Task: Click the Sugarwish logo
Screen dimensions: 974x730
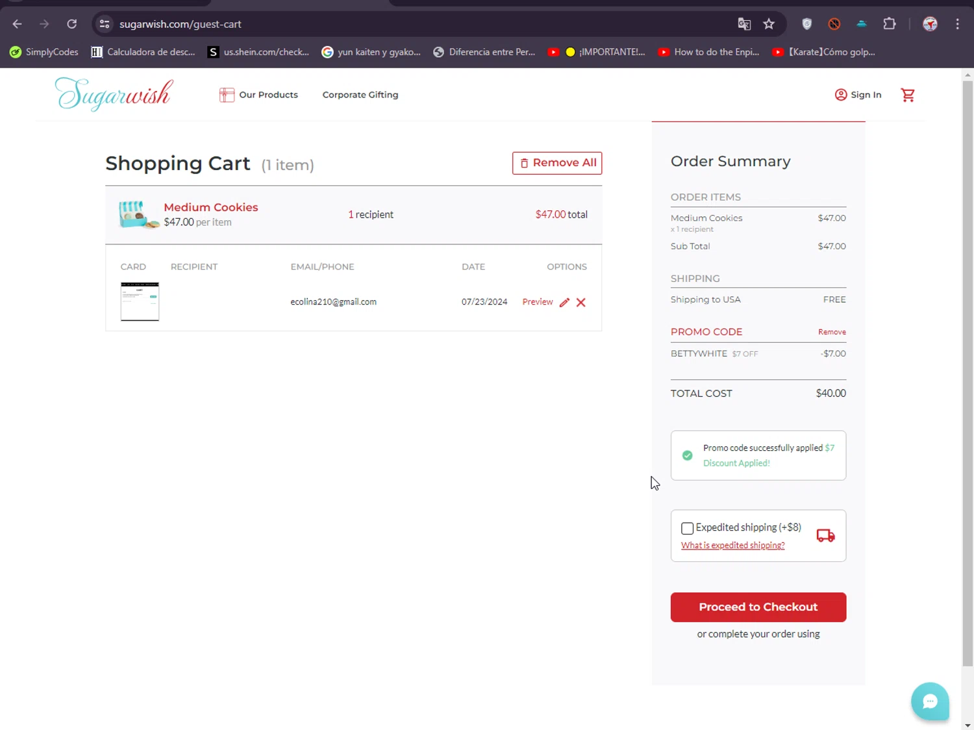Action: [114, 94]
